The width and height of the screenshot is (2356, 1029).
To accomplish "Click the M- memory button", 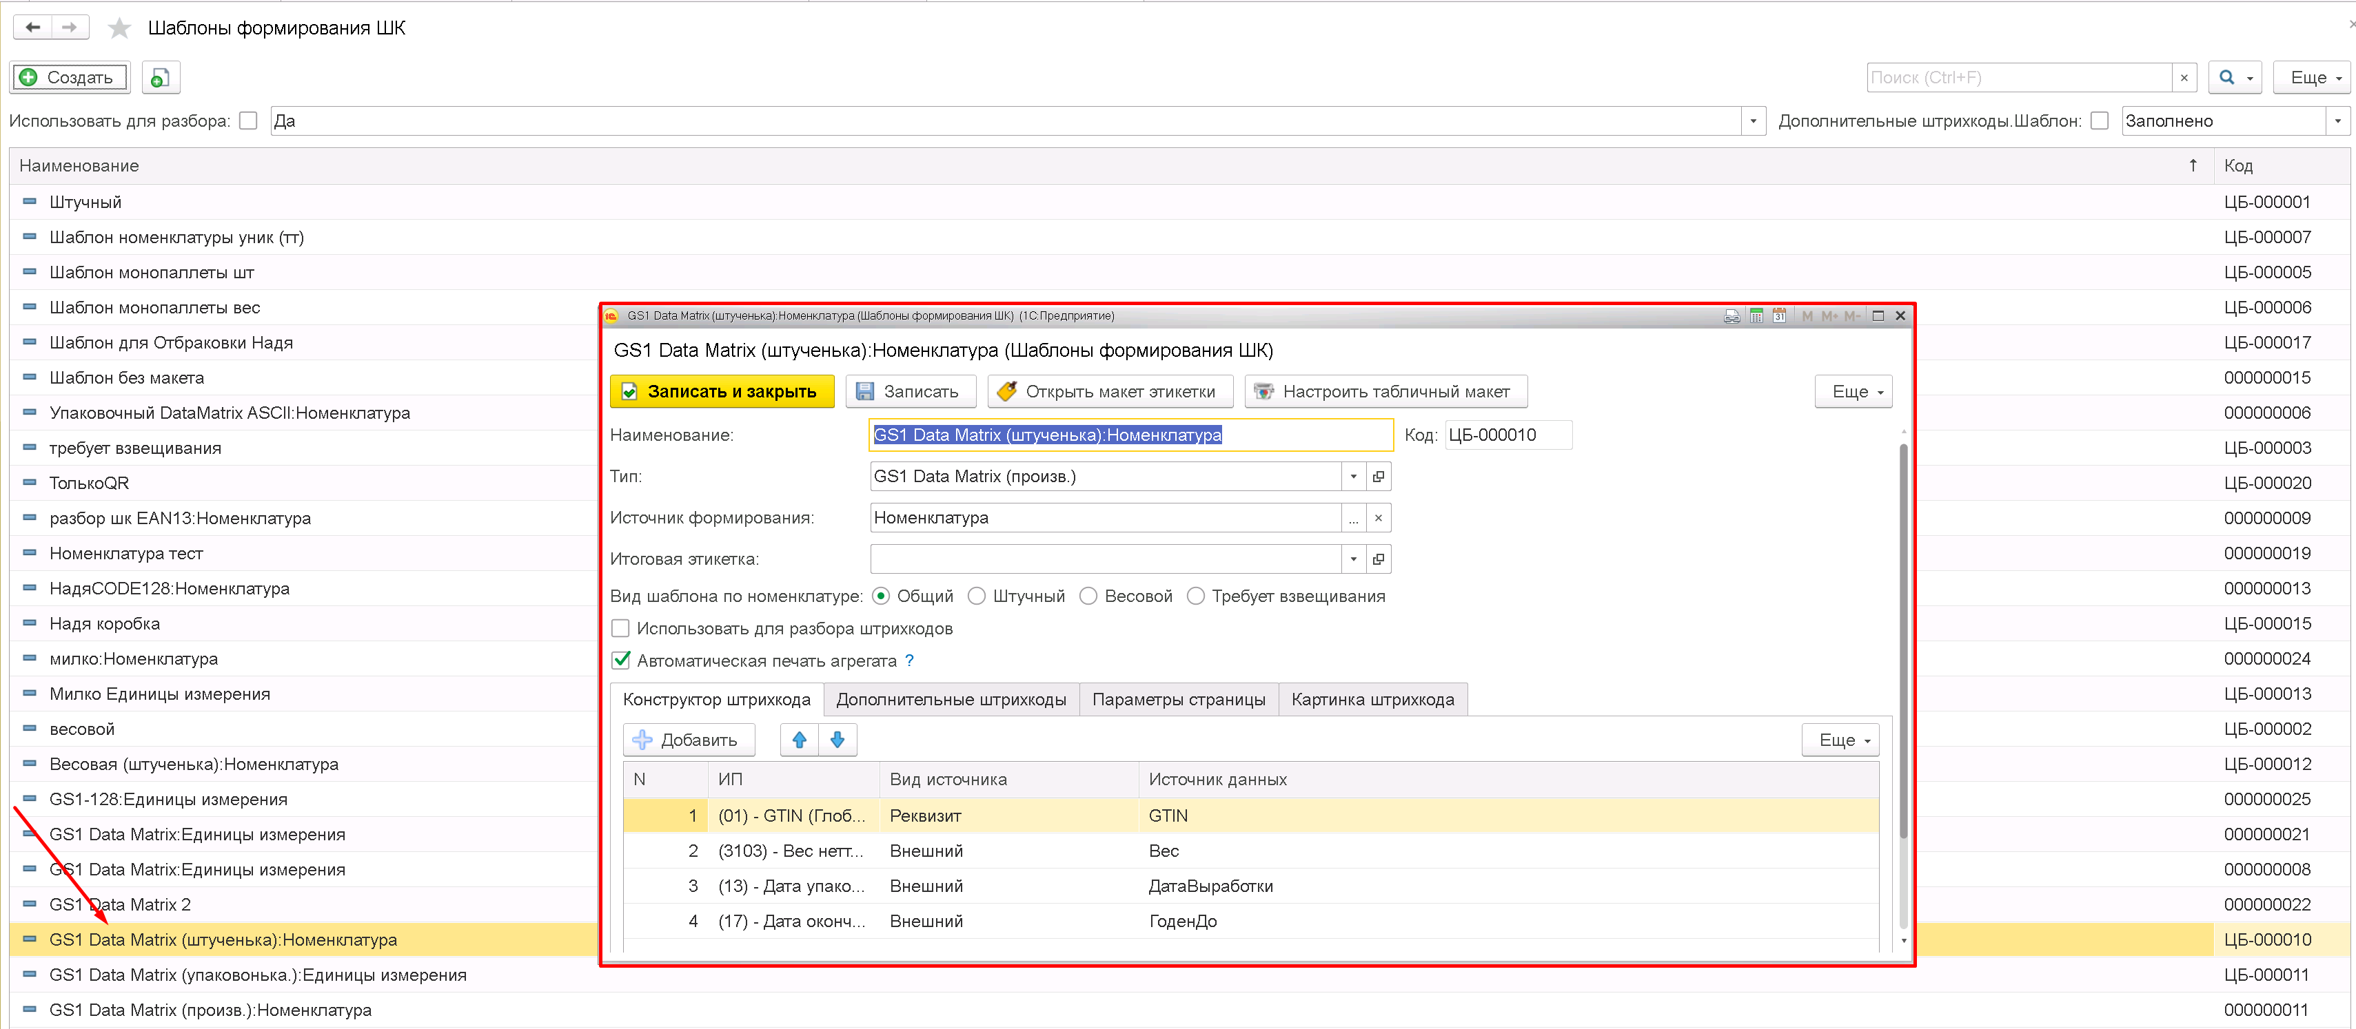I will tap(1852, 316).
